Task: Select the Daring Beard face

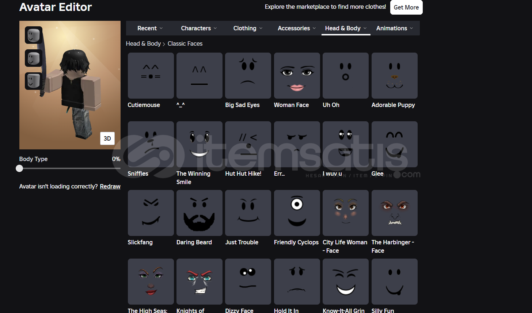Action: tap(199, 213)
